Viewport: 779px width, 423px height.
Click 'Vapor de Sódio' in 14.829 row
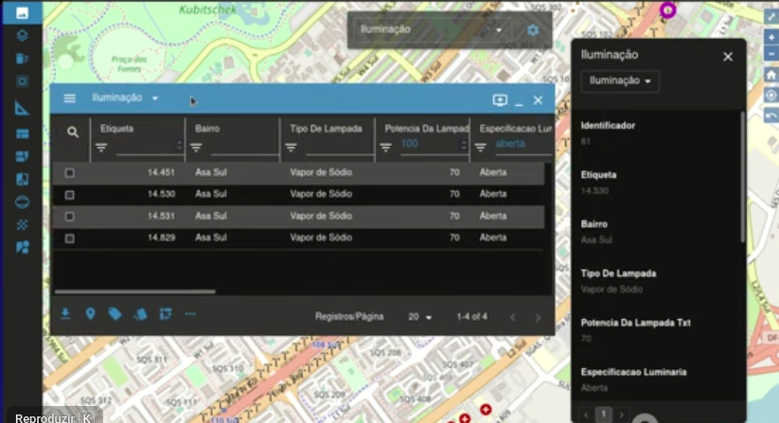point(321,238)
